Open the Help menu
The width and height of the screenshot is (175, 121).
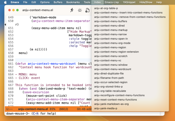[159, 2]
